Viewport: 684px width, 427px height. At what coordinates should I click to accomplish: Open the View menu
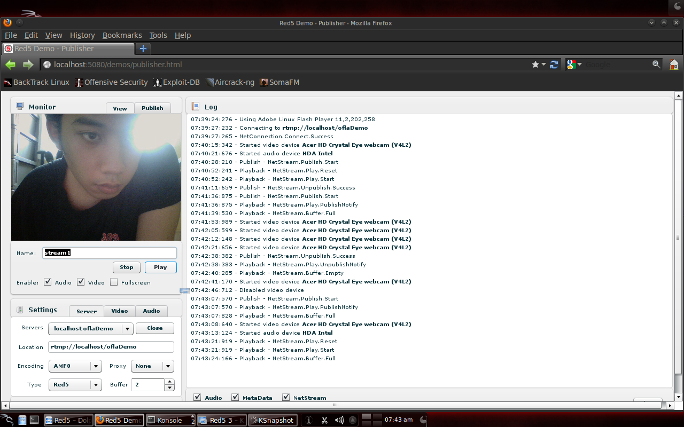pos(53,35)
